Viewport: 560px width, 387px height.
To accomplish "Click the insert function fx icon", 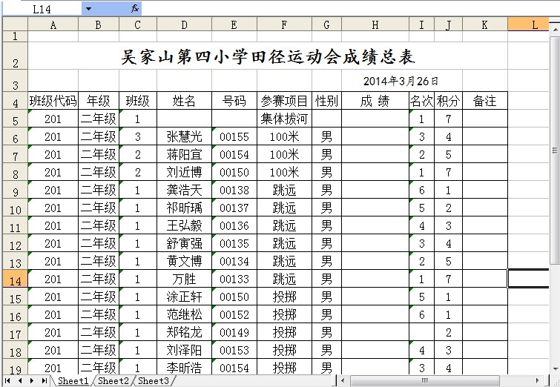I will [134, 8].
